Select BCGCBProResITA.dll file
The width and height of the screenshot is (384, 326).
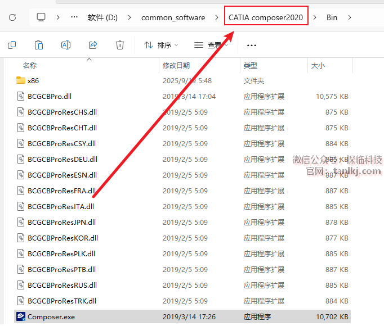[x=61, y=206]
